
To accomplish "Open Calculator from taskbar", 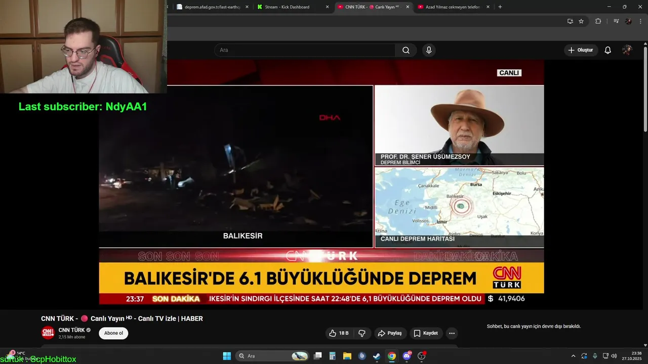I will point(333,356).
